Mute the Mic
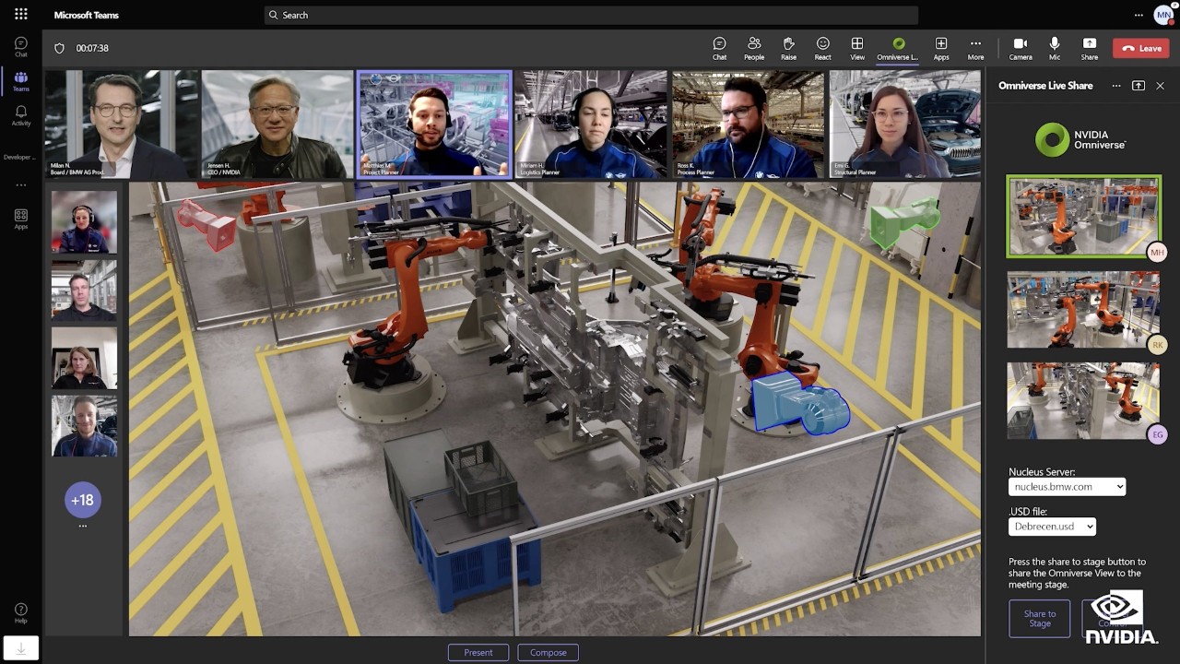This screenshot has width=1180, height=664. pos(1054,48)
